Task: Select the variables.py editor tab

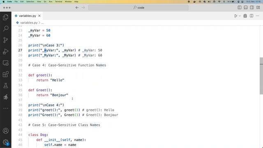Action: 28,16
